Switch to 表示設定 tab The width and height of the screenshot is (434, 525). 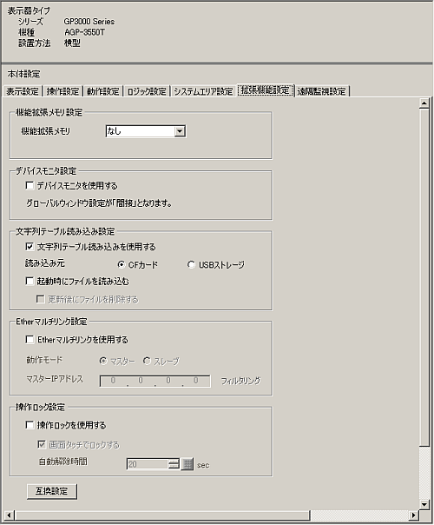click(23, 91)
